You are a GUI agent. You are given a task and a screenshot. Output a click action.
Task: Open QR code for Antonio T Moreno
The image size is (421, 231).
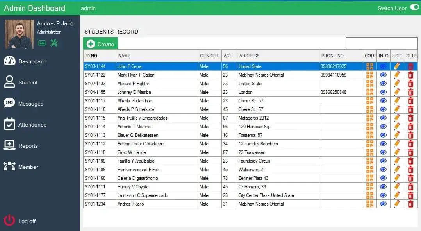tap(369, 127)
